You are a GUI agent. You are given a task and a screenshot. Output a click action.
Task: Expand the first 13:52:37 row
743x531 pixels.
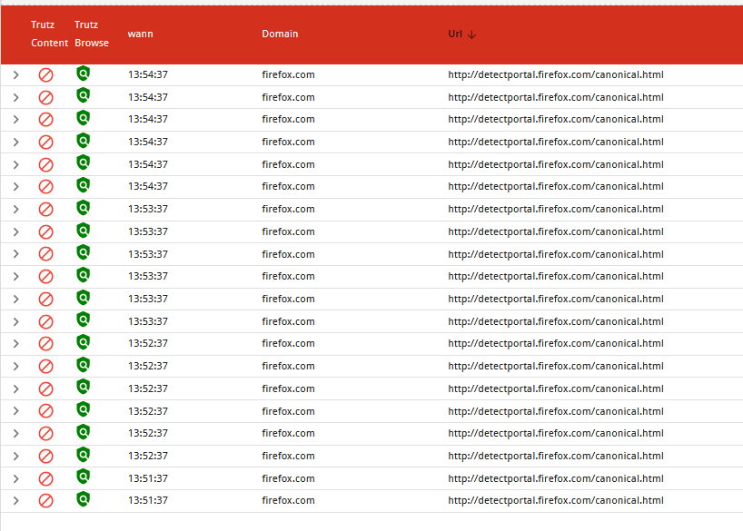coord(15,344)
